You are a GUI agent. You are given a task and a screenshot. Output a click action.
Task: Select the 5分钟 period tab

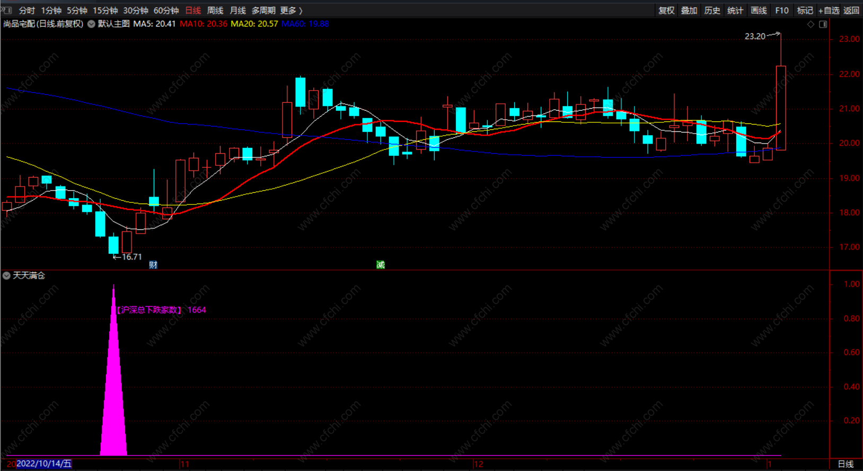77,11
